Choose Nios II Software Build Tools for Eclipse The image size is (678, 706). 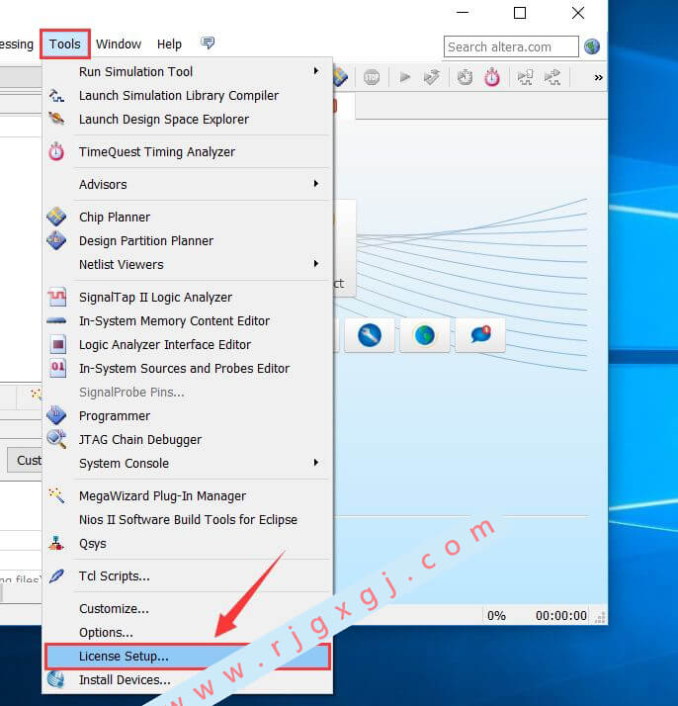[188, 519]
